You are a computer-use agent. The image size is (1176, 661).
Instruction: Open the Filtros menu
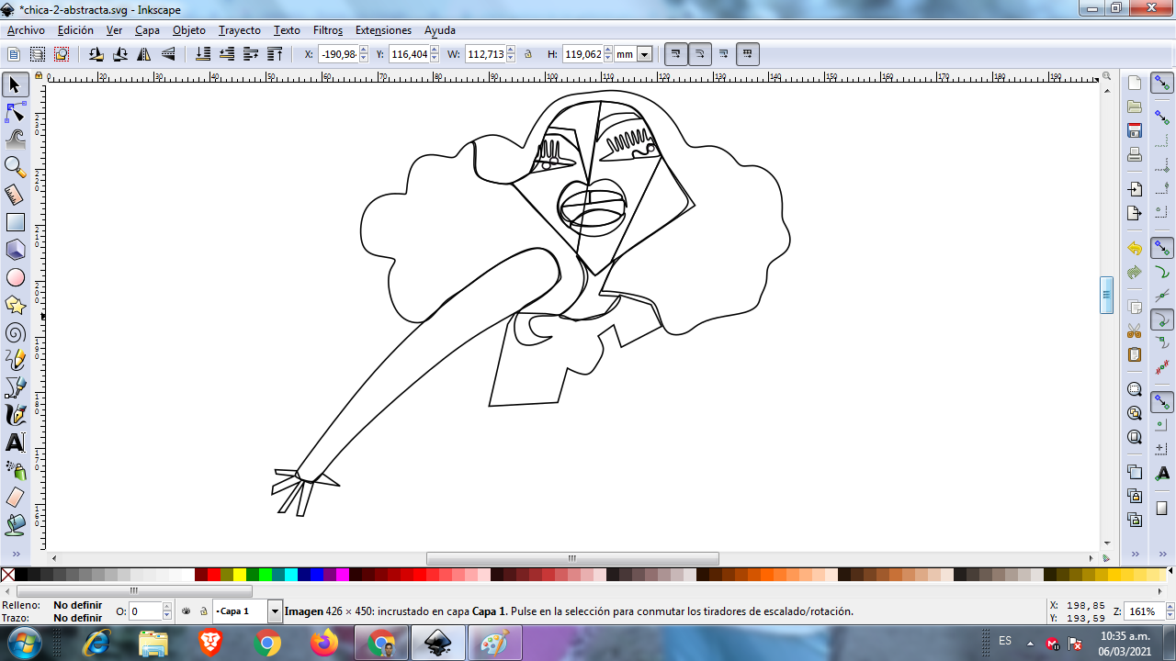coord(328,30)
